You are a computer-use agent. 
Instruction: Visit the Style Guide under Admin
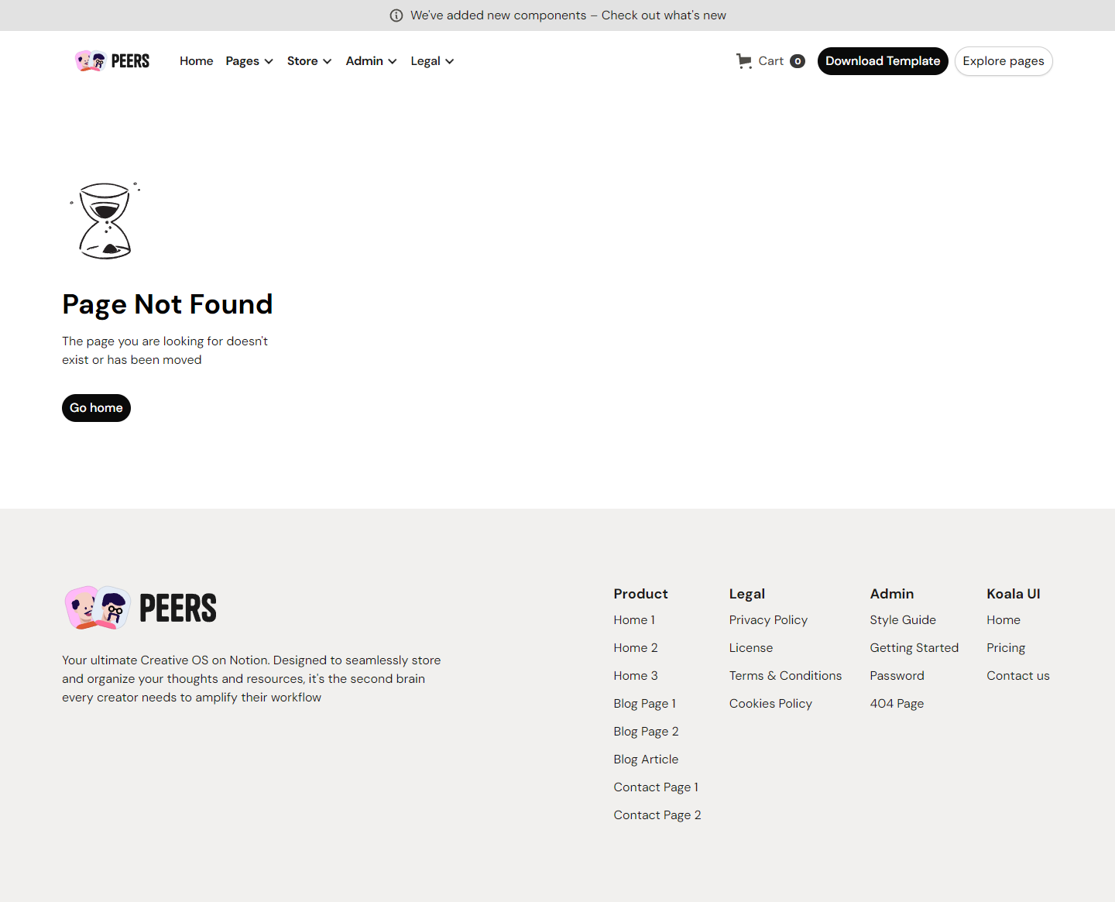tap(903, 619)
